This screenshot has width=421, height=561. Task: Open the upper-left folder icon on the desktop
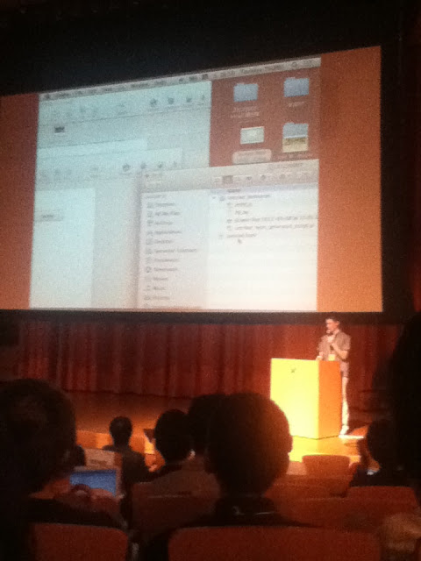click(x=246, y=92)
